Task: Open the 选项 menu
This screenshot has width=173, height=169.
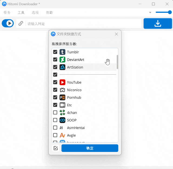Action: pos(35,12)
